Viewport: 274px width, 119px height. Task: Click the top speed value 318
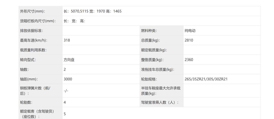click(67, 40)
